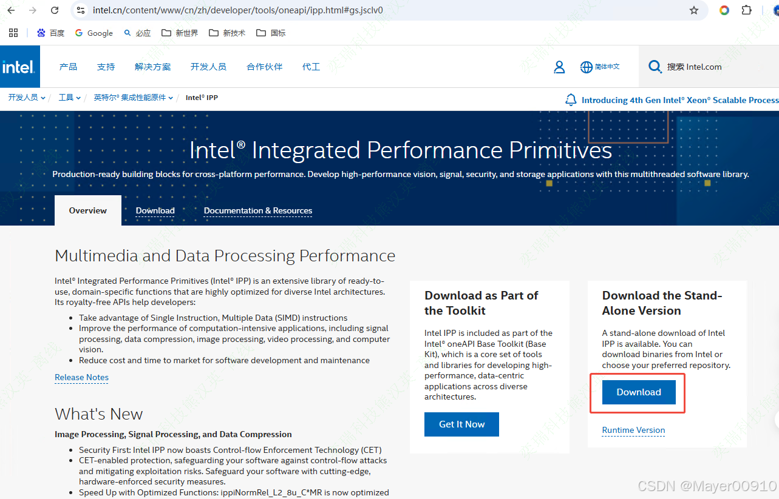Click the browser extensions puzzle icon
The width and height of the screenshot is (779, 499).
746,10
